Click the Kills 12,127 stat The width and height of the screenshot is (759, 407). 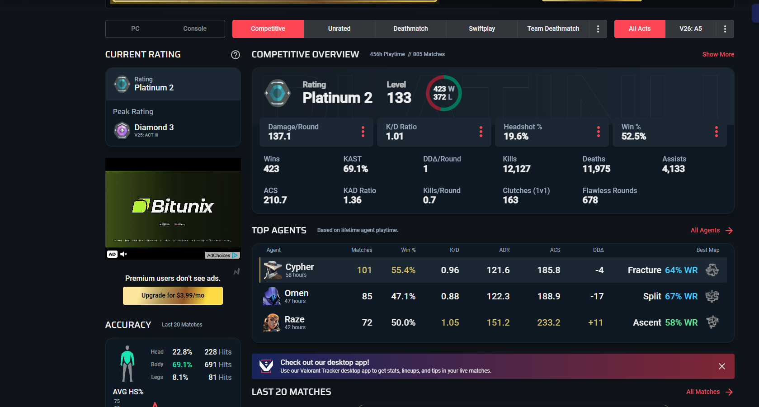(x=517, y=164)
